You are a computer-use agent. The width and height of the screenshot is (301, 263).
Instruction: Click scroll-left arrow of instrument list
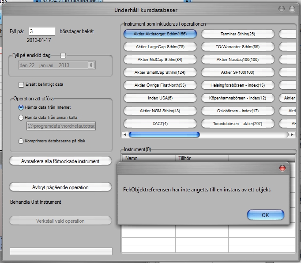point(124,134)
